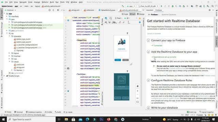Open the Pixel device preview dropdown
The image size is (218, 122).
[x=119, y=18]
